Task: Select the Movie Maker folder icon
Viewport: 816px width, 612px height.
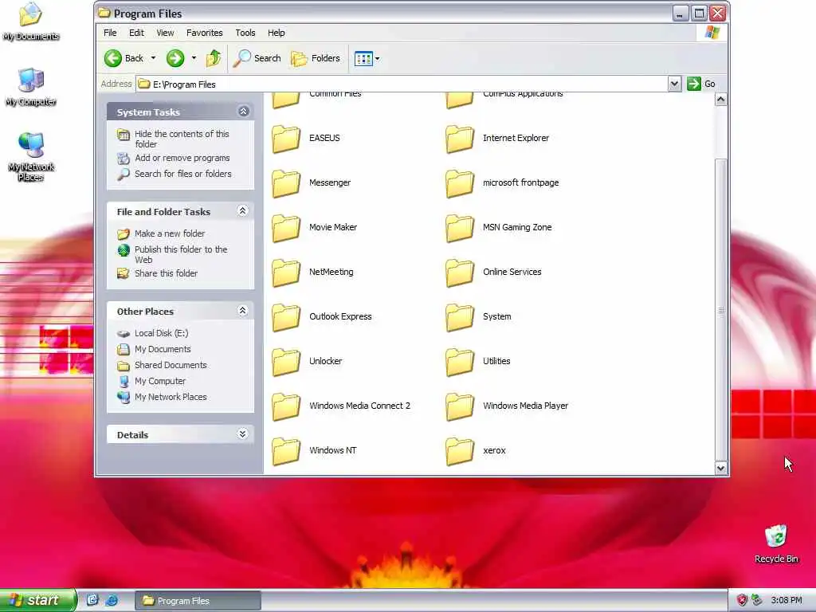Action: point(286,228)
